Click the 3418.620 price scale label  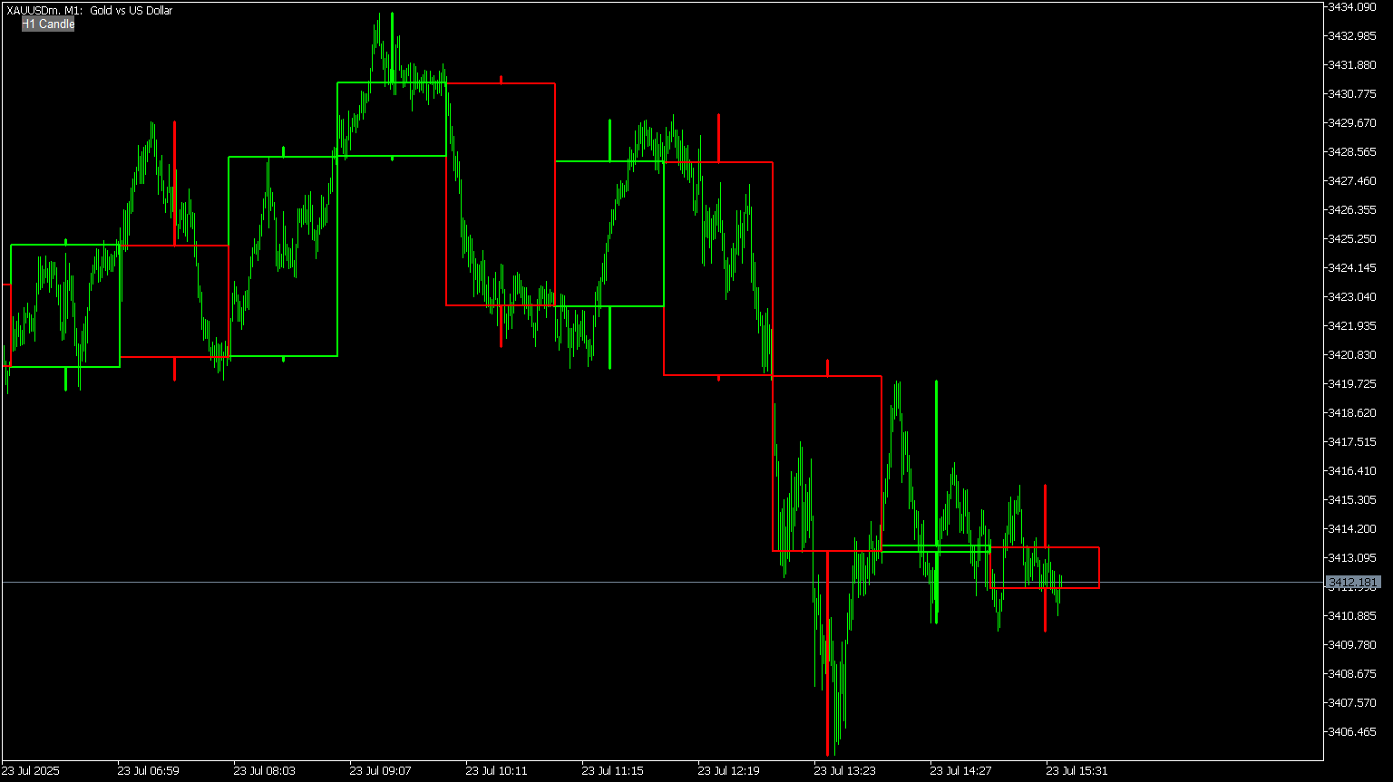(x=1352, y=413)
